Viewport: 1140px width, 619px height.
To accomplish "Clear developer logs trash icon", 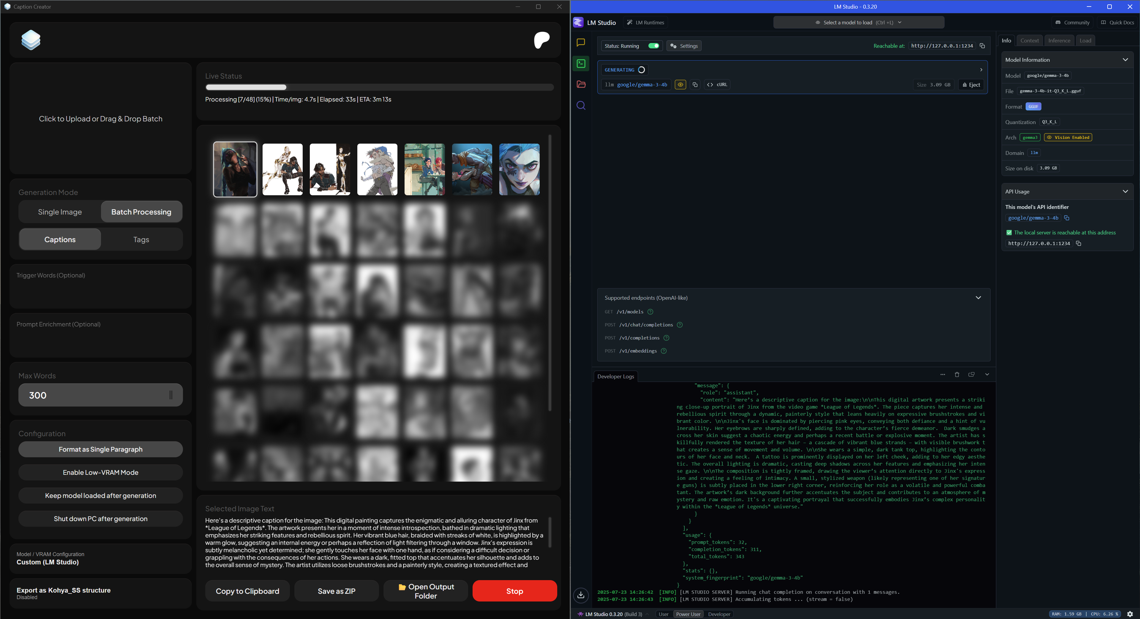I will click(x=957, y=374).
